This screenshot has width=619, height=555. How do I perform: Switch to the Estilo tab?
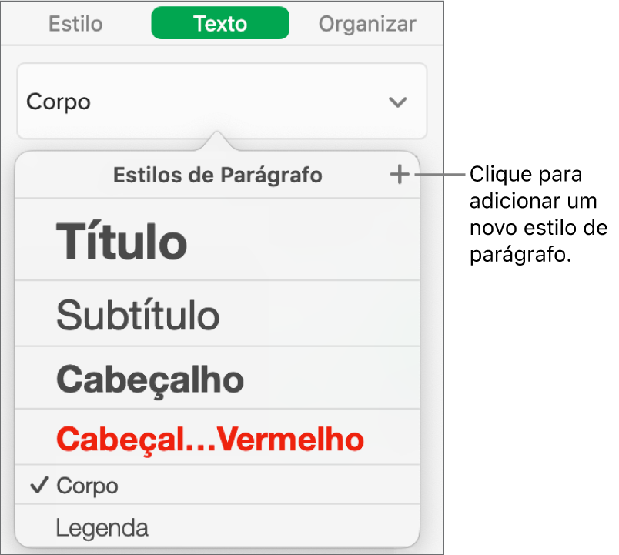75,23
